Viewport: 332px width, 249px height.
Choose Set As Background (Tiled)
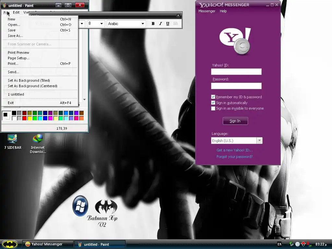[x=40, y=80]
